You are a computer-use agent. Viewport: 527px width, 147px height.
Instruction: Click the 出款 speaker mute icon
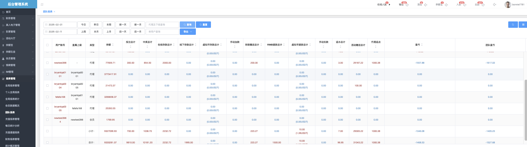(x=483, y=5)
